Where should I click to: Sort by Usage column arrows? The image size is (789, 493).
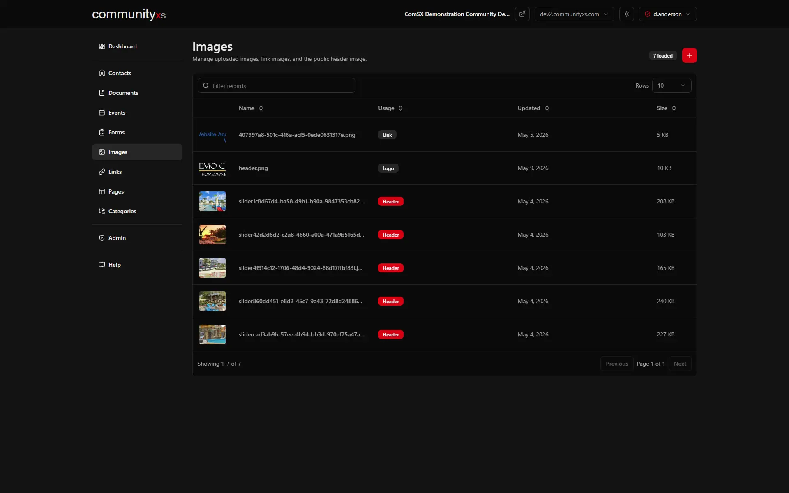pyautogui.click(x=401, y=108)
